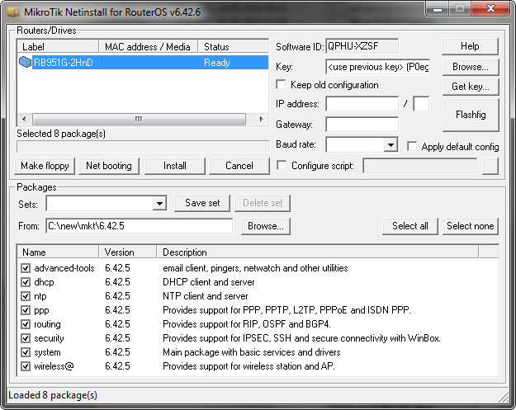This screenshot has width=516, height=410.
Task: Click the configure script browse button
Action: [x=490, y=166]
